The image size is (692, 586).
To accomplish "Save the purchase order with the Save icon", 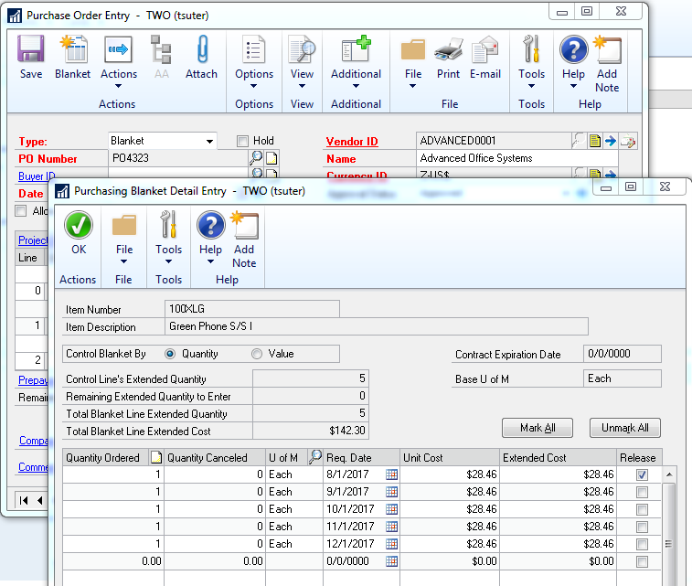I will [31, 49].
